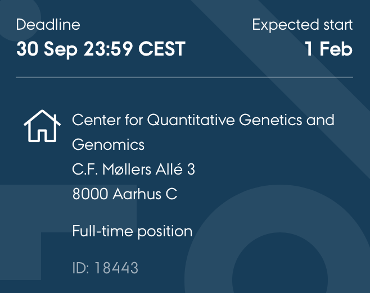Select the Expected start label
Viewport: 370px width, 293px height.
[x=303, y=25]
